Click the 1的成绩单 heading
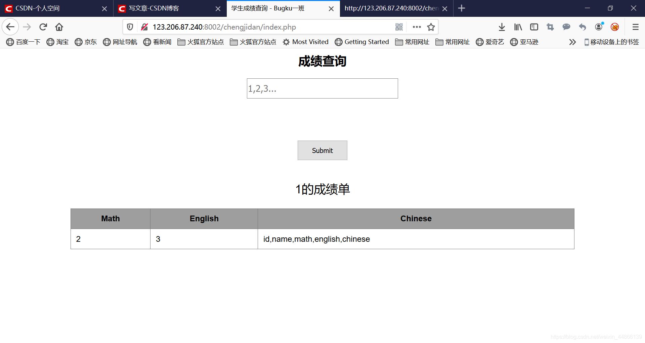Viewport: 645px width, 343px height. point(322,189)
